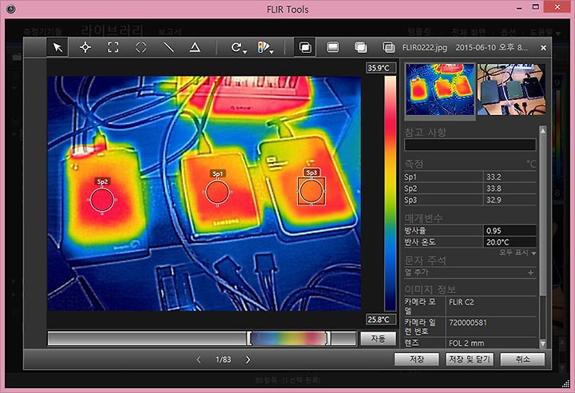
Task: Select the Sp2 measurement row
Action: (470, 189)
